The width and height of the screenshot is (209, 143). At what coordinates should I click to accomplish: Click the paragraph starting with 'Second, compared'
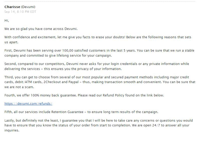pos(97,66)
